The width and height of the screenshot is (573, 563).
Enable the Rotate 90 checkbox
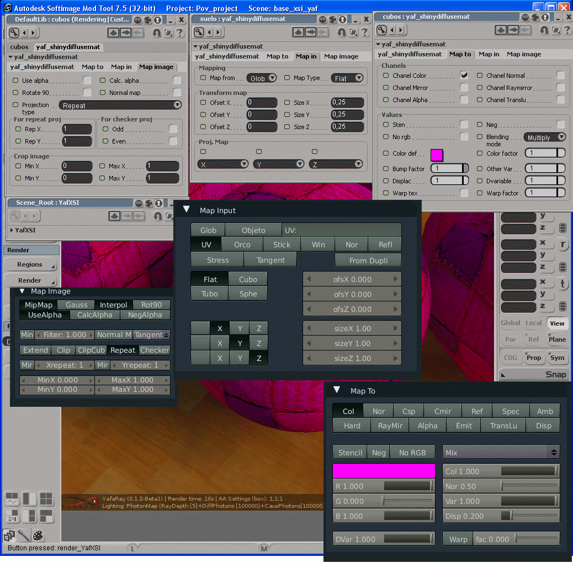click(87, 92)
